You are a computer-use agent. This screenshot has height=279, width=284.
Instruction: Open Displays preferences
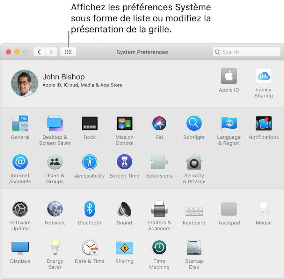point(20,248)
